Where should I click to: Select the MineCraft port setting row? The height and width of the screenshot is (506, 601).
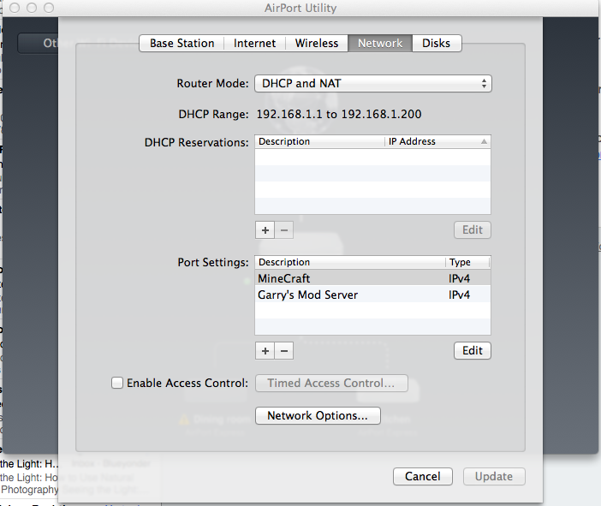[x=372, y=278]
